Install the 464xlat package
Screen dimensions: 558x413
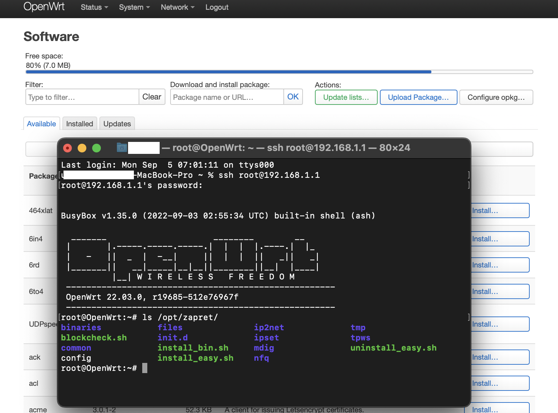(500, 210)
